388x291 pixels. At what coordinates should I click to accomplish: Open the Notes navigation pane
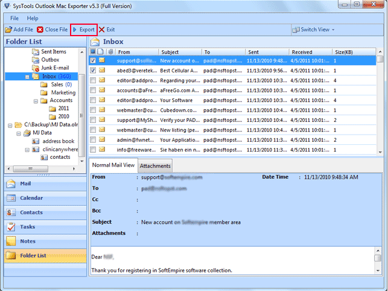pos(45,241)
